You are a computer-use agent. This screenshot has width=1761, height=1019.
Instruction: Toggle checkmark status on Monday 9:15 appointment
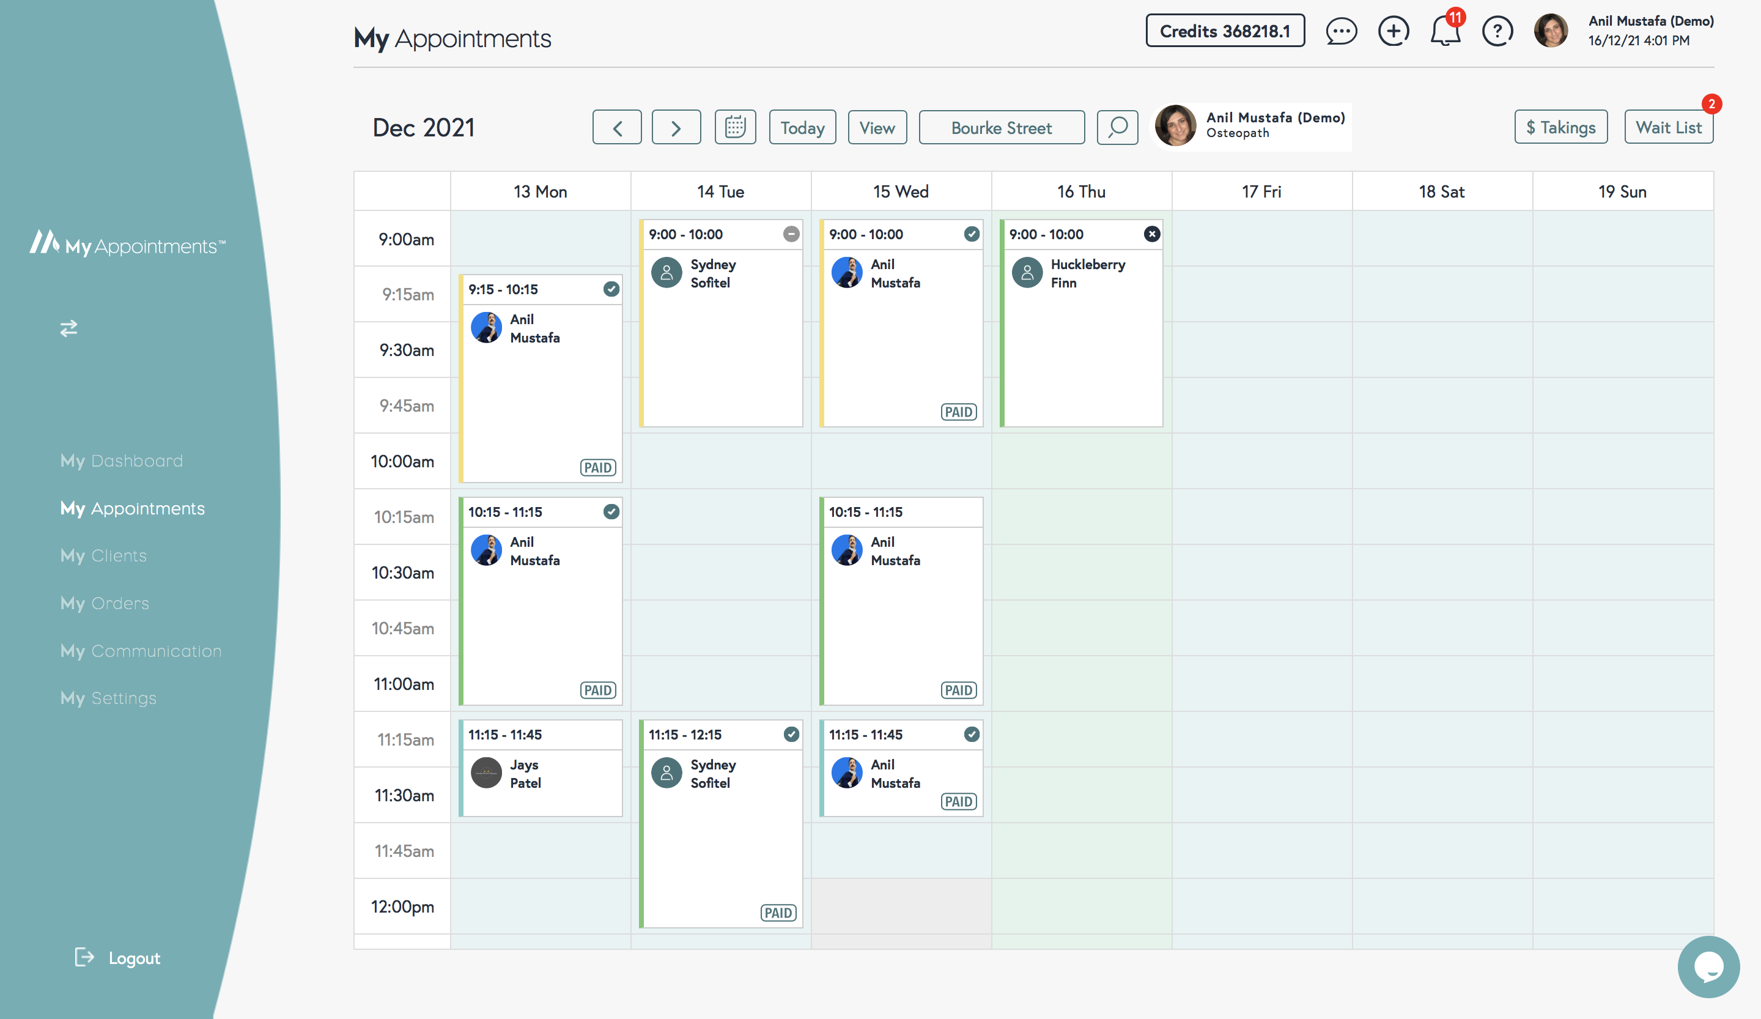[x=611, y=289]
